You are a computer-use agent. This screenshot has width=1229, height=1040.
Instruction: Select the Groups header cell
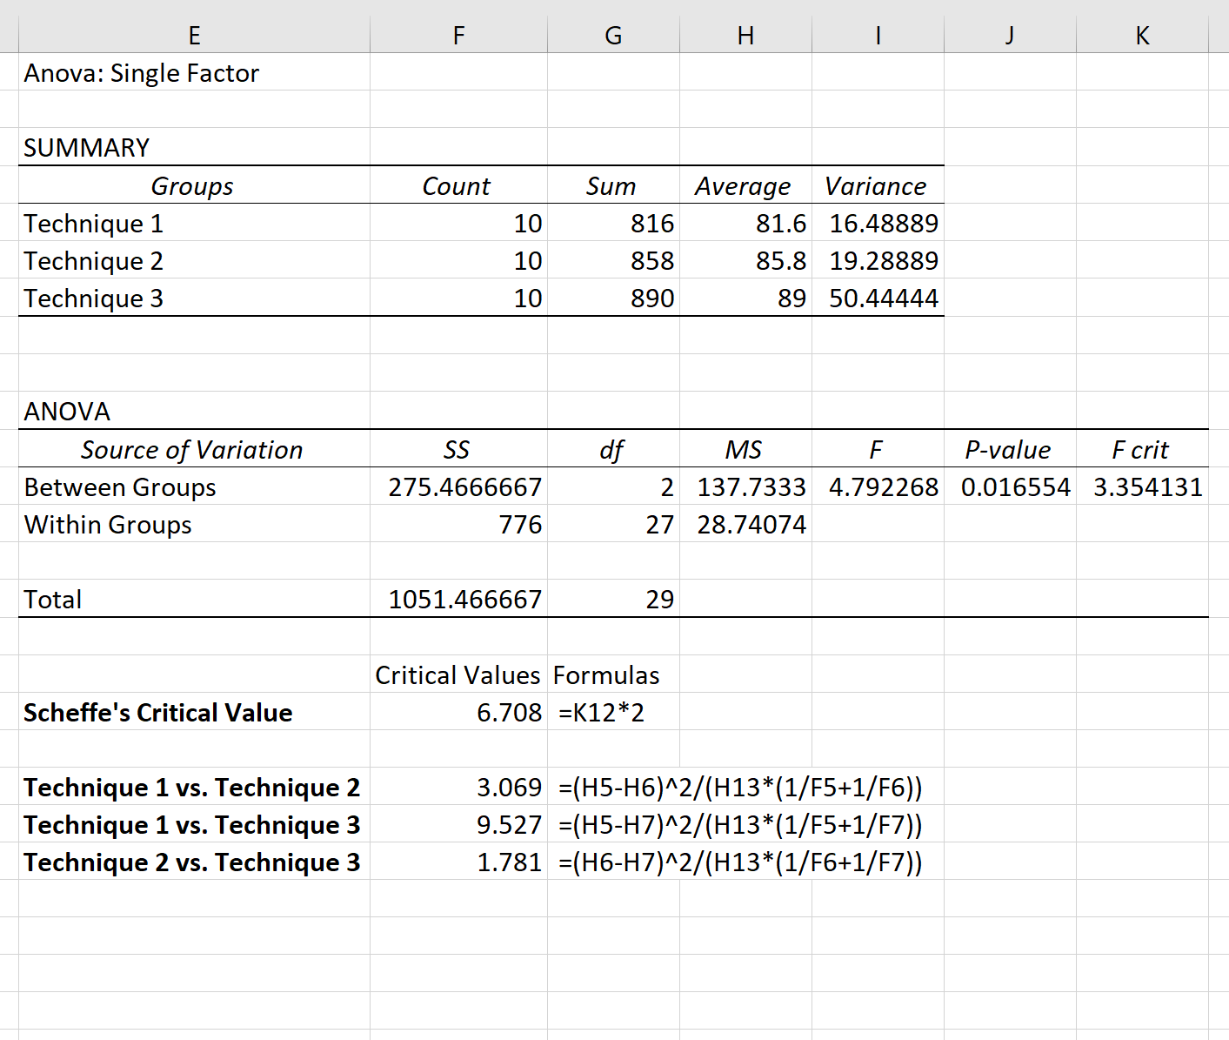(194, 185)
